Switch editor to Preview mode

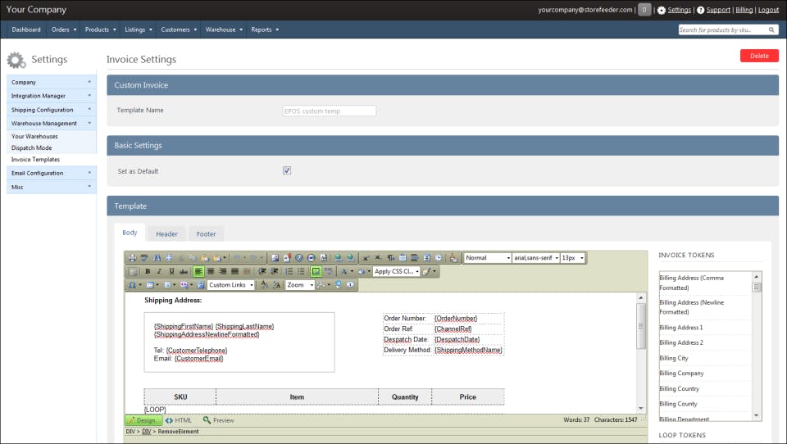click(x=219, y=420)
